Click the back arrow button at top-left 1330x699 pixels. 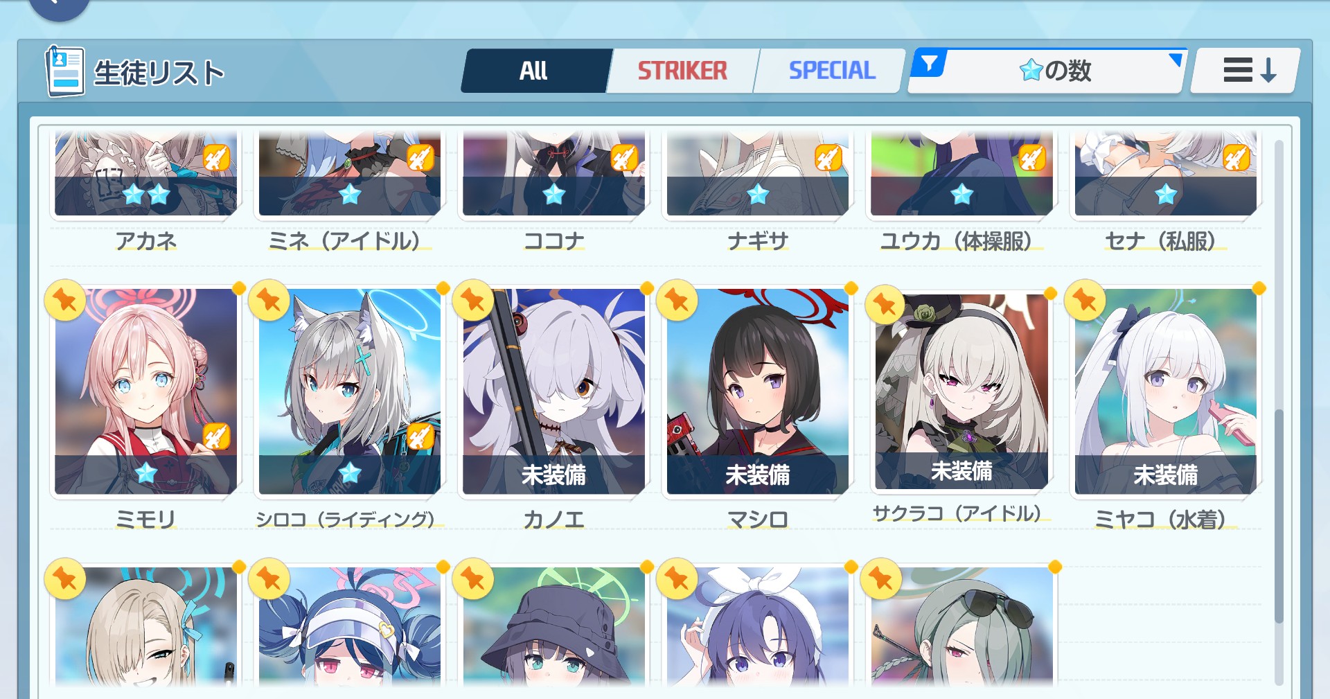coord(60,6)
